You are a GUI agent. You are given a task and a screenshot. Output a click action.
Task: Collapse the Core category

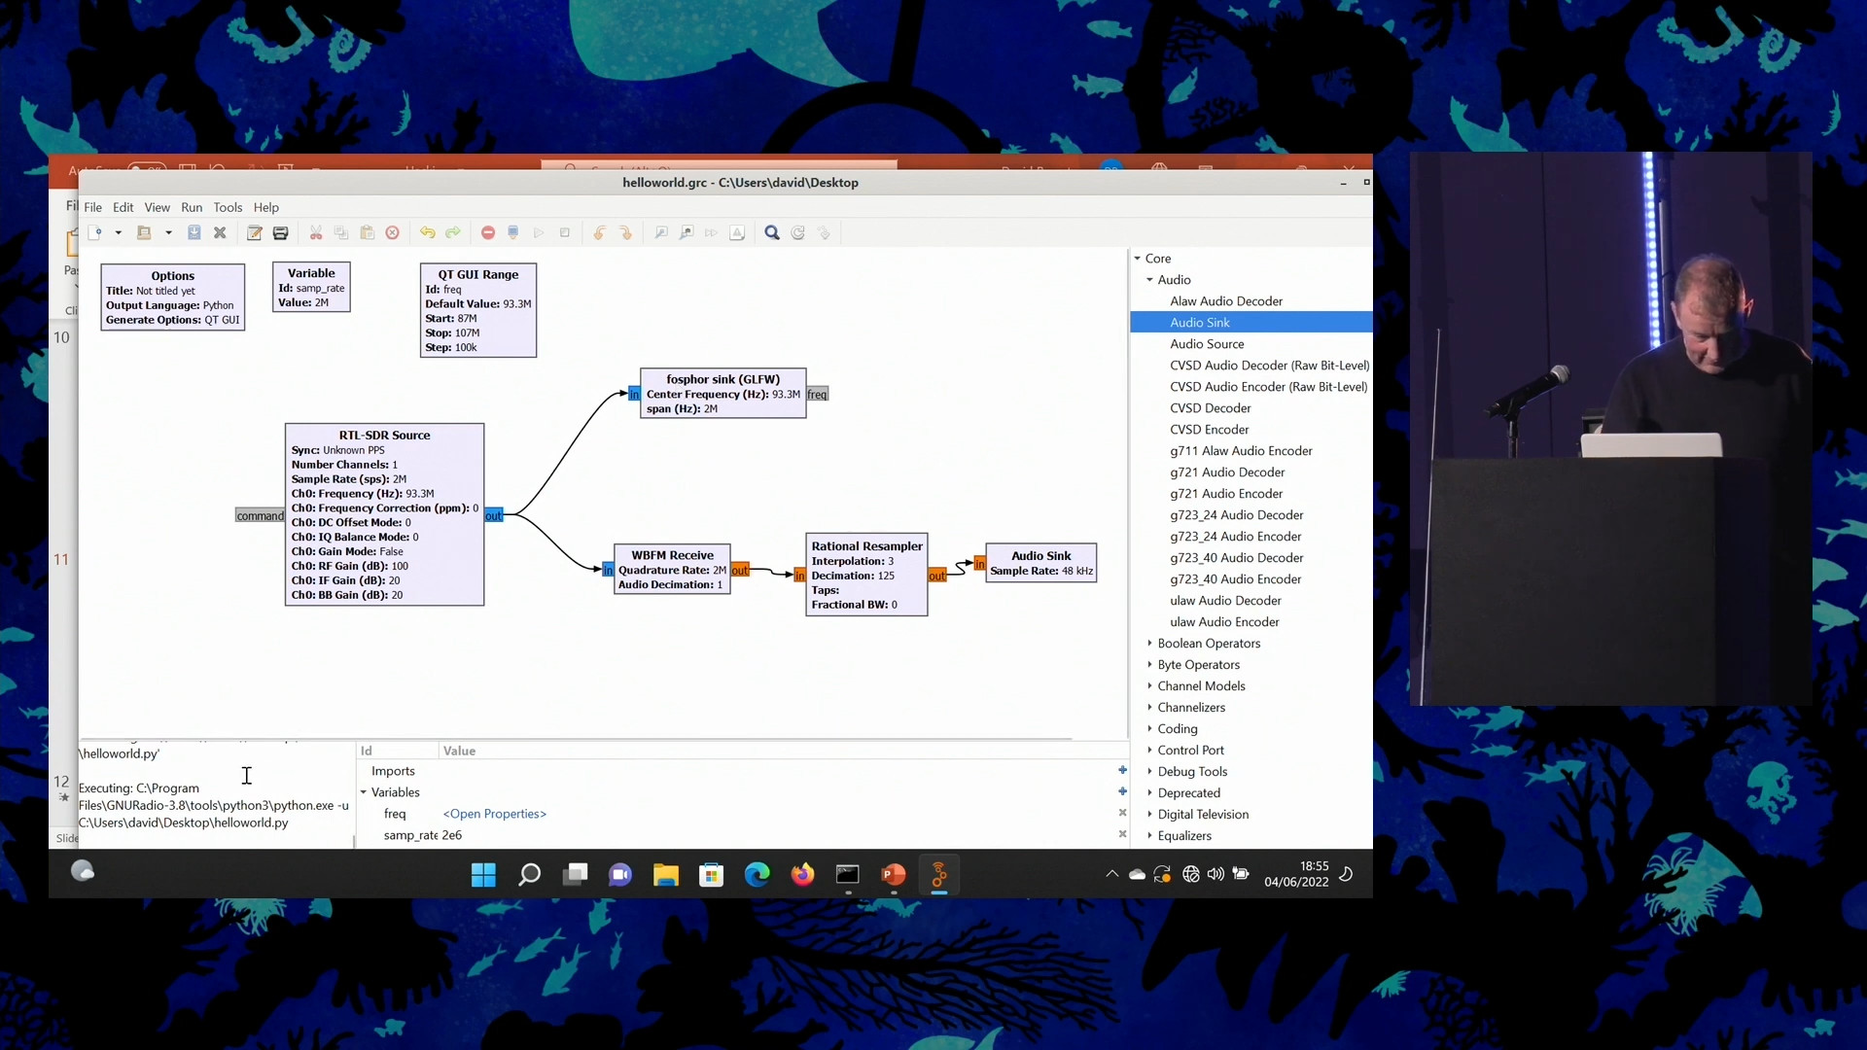point(1137,259)
